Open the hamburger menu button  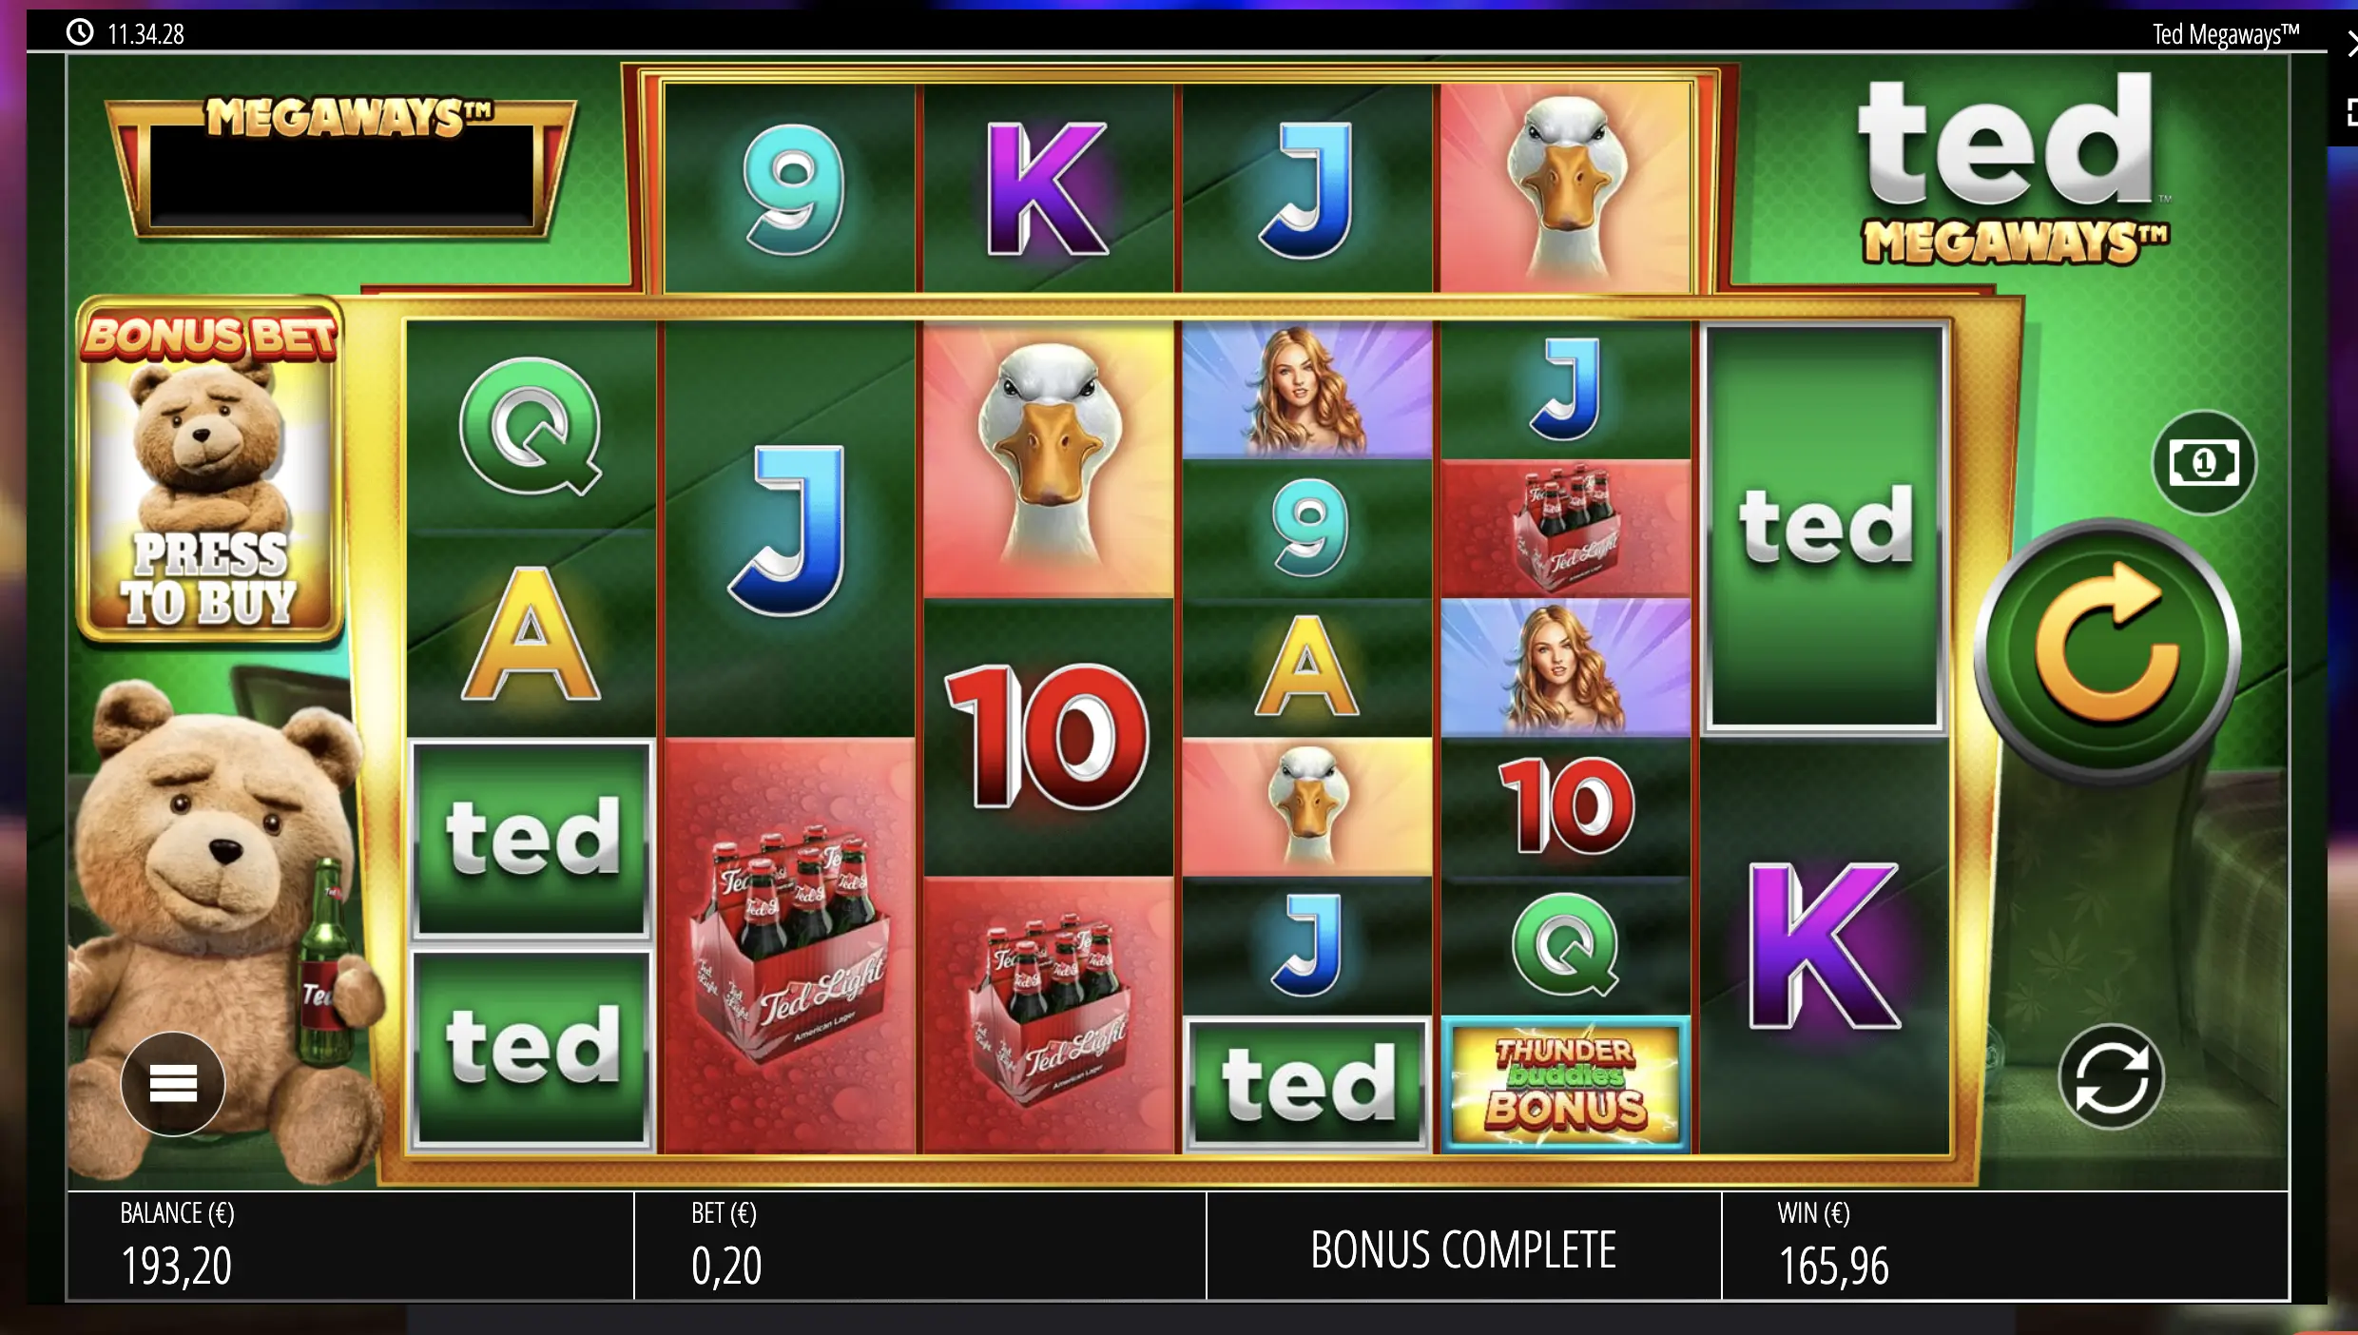pyautogui.click(x=173, y=1083)
